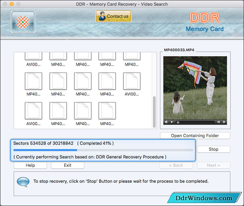The width and height of the screenshot is (244, 206).
Task: Minimize the window with the yellow button
Action: coord(12,4)
